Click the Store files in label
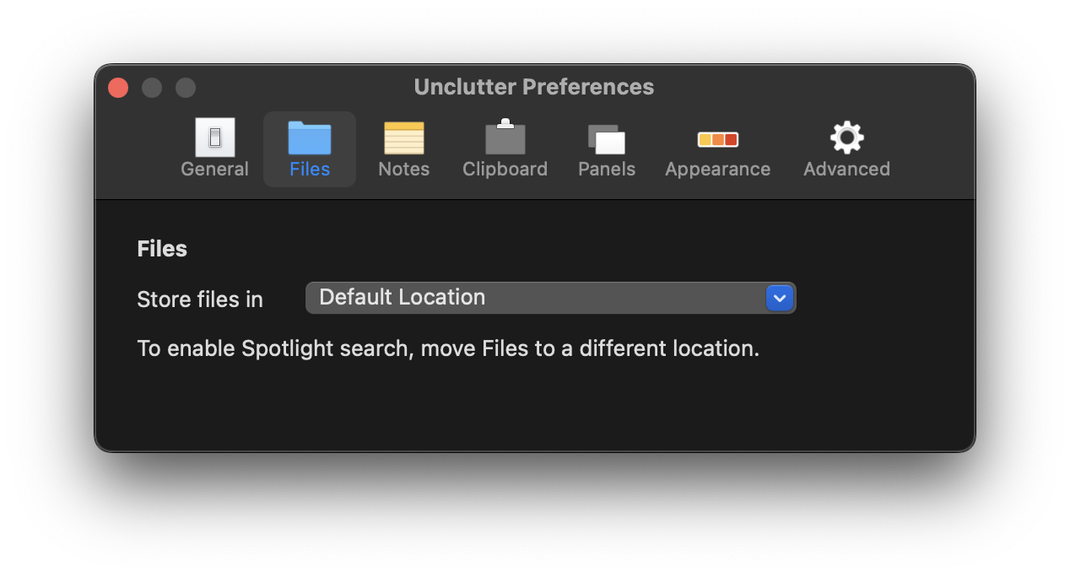The image size is (1070, 577). coord(200,299)
